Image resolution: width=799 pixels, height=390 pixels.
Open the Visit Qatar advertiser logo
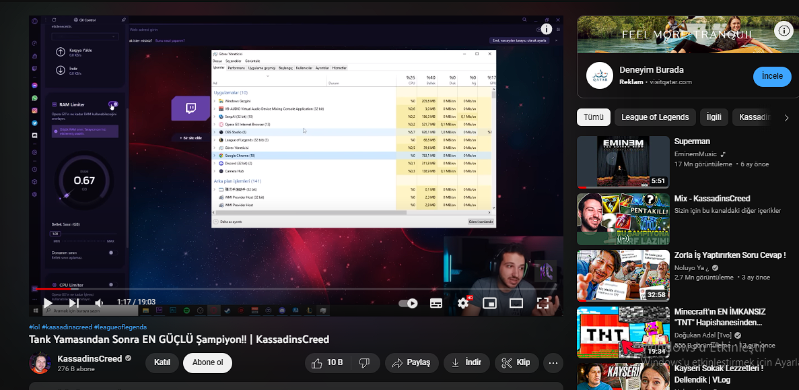point(599,75)
